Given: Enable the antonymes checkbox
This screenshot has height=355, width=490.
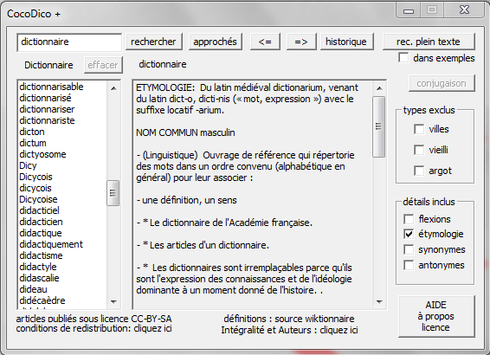Looking at the screenshot, I should pyautogui.click(x=409, y=265).
